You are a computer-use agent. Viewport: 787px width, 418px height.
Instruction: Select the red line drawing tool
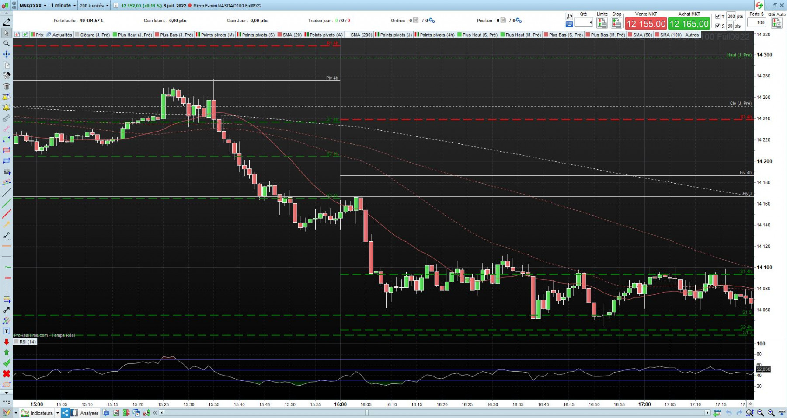point(7,214)
